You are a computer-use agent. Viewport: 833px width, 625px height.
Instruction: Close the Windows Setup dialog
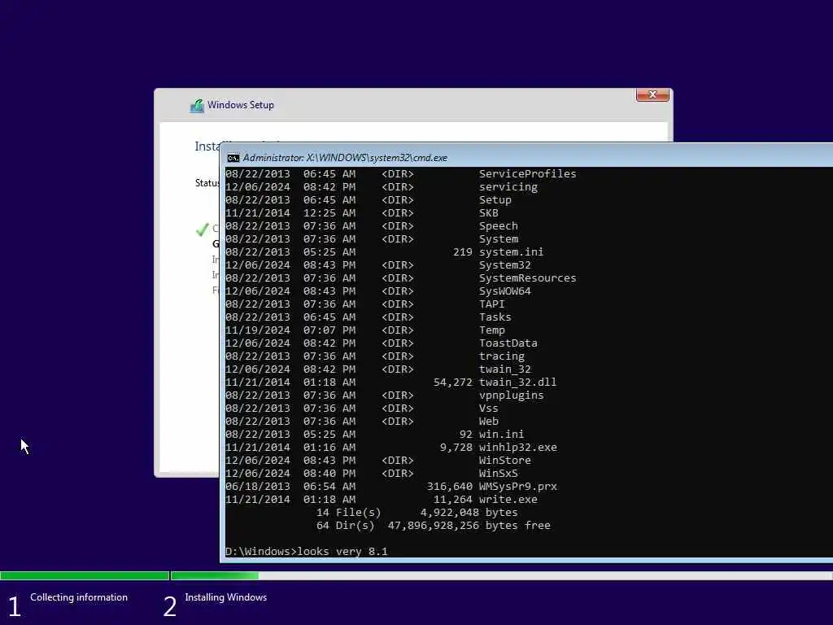point(652,94)
